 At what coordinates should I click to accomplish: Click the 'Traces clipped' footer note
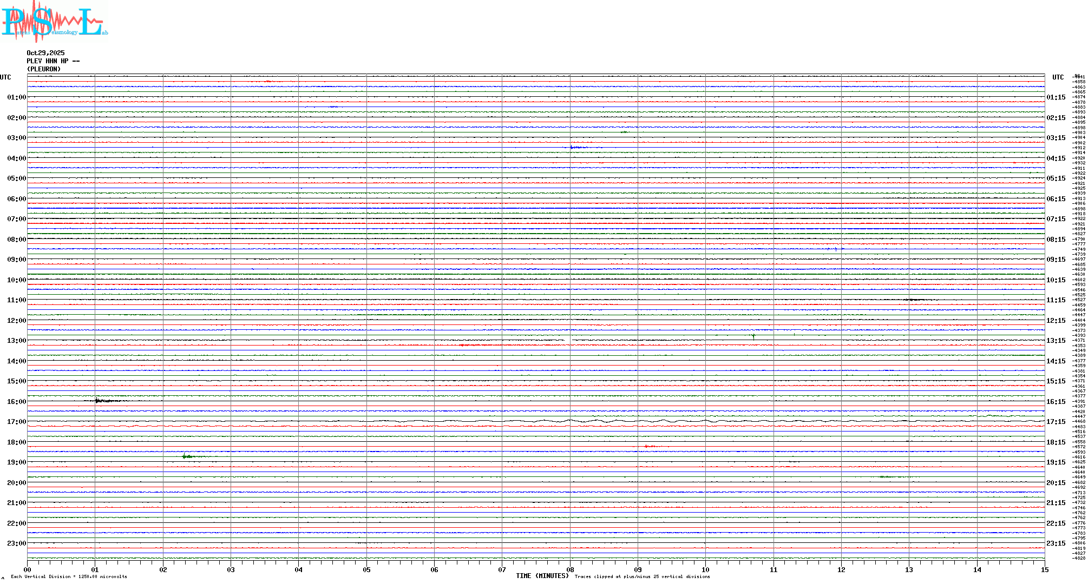[x=642, y=577]
